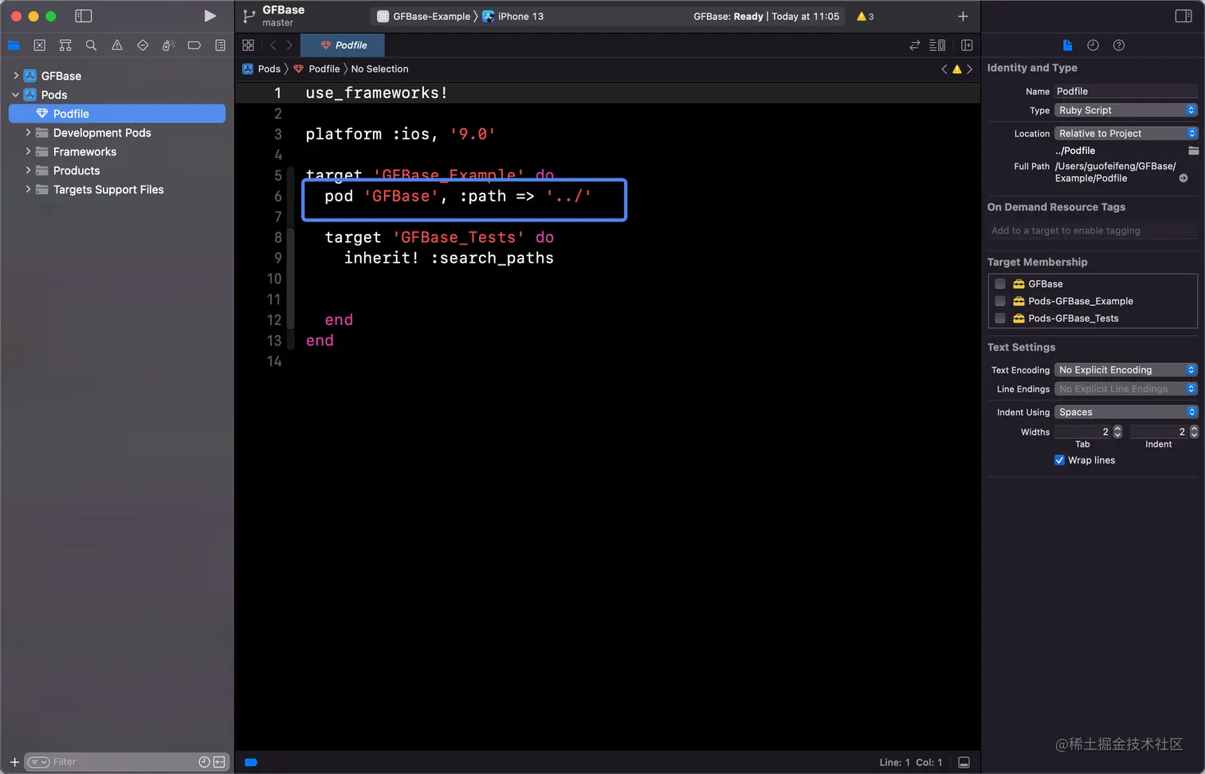Jump to previous issue chevron
The image size is (1205, 774).
click(944, 69)
